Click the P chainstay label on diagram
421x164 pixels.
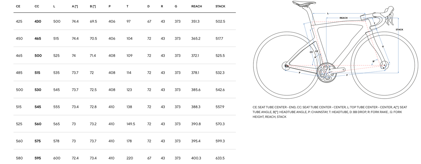[x=299, y=73]
